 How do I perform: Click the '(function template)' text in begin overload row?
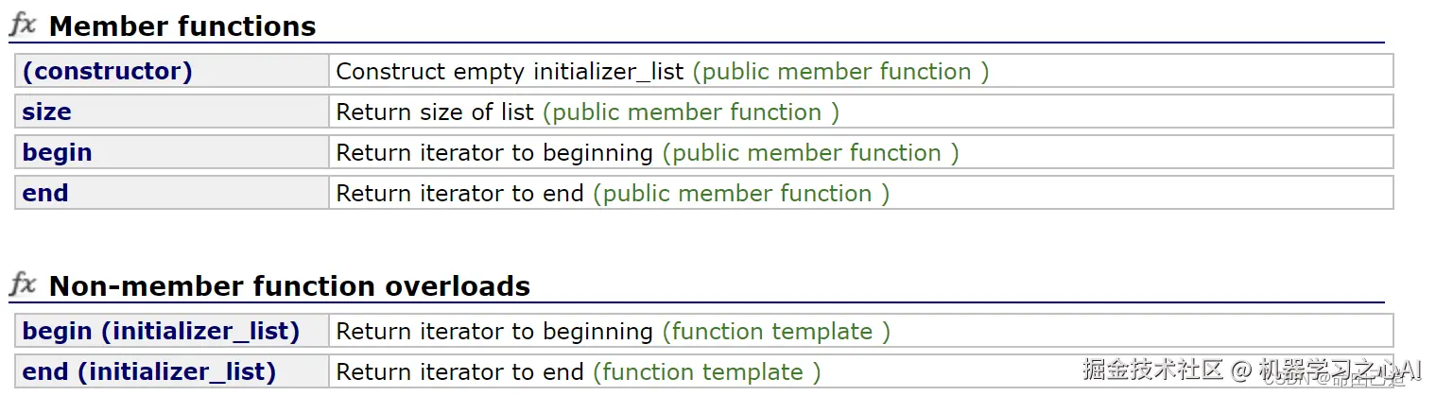(x=775, y=332)
